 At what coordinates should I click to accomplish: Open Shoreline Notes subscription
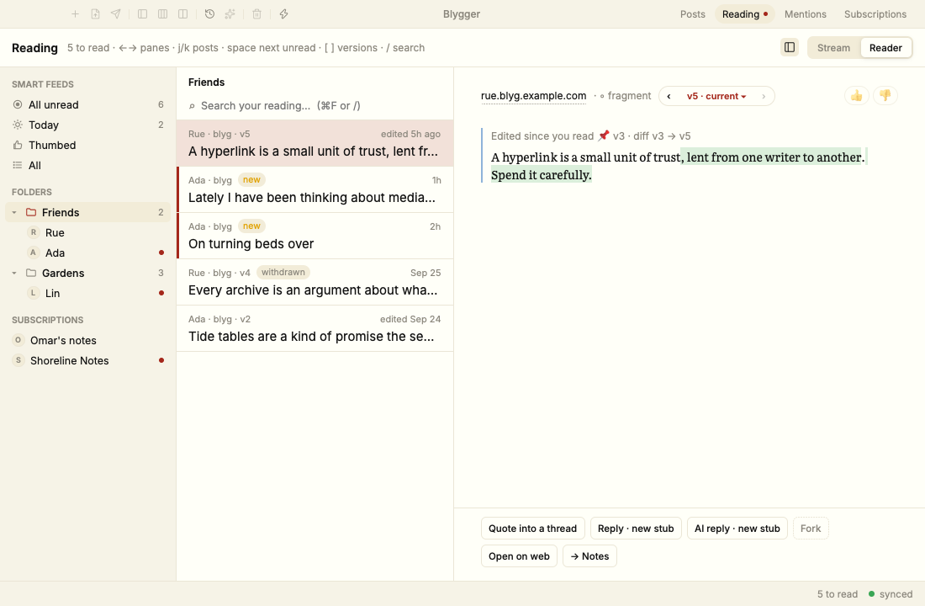(88, 361)
